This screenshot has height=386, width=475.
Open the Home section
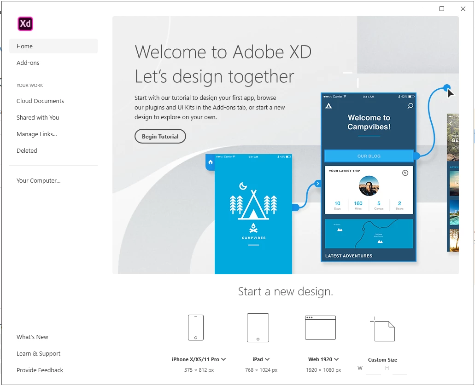coord(53,46)
